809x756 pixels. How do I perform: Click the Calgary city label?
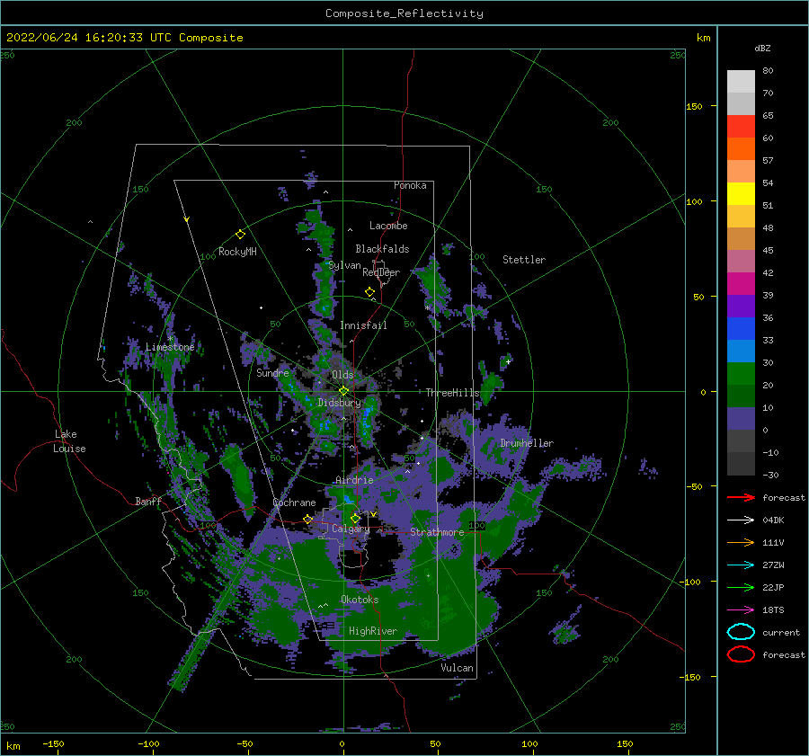tap(351, 529)
